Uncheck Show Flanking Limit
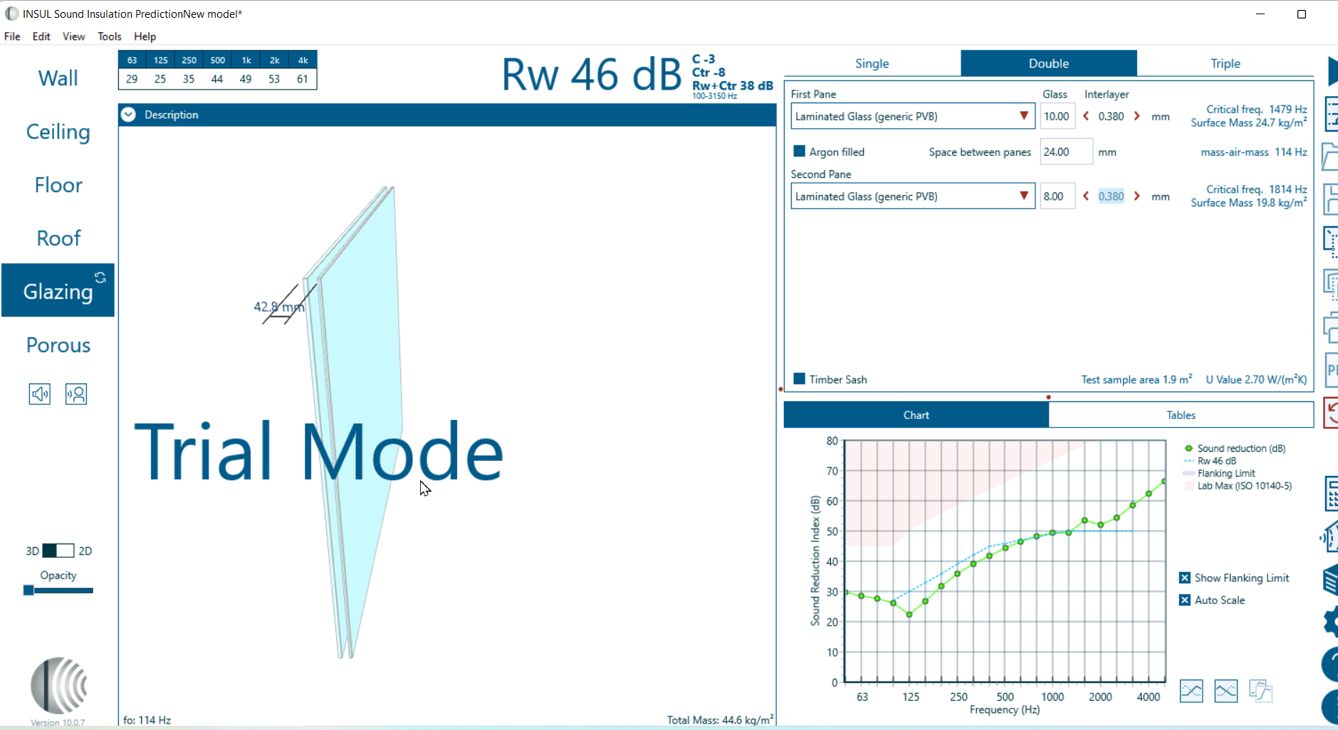 1185,578
